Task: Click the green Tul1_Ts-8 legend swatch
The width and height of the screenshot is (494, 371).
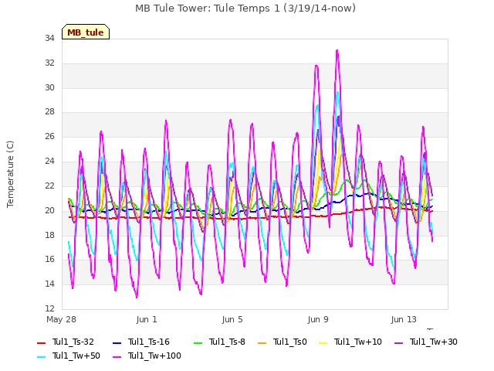Action: (198, 342)
